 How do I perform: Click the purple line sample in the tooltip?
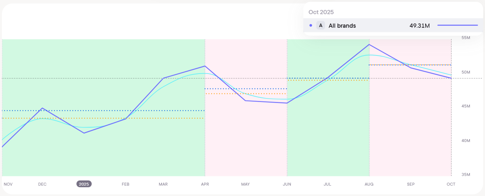[x=457, y=25]
